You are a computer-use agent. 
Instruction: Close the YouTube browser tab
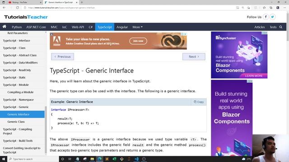tap(41, 2)
